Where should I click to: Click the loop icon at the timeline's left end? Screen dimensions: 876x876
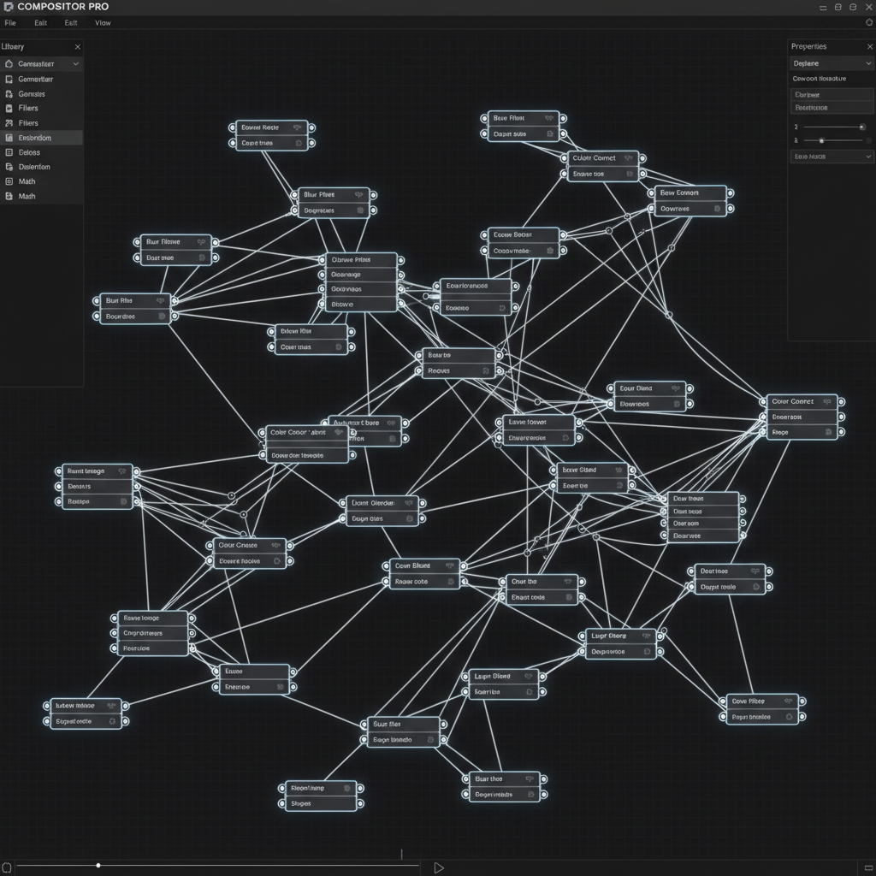8,867
